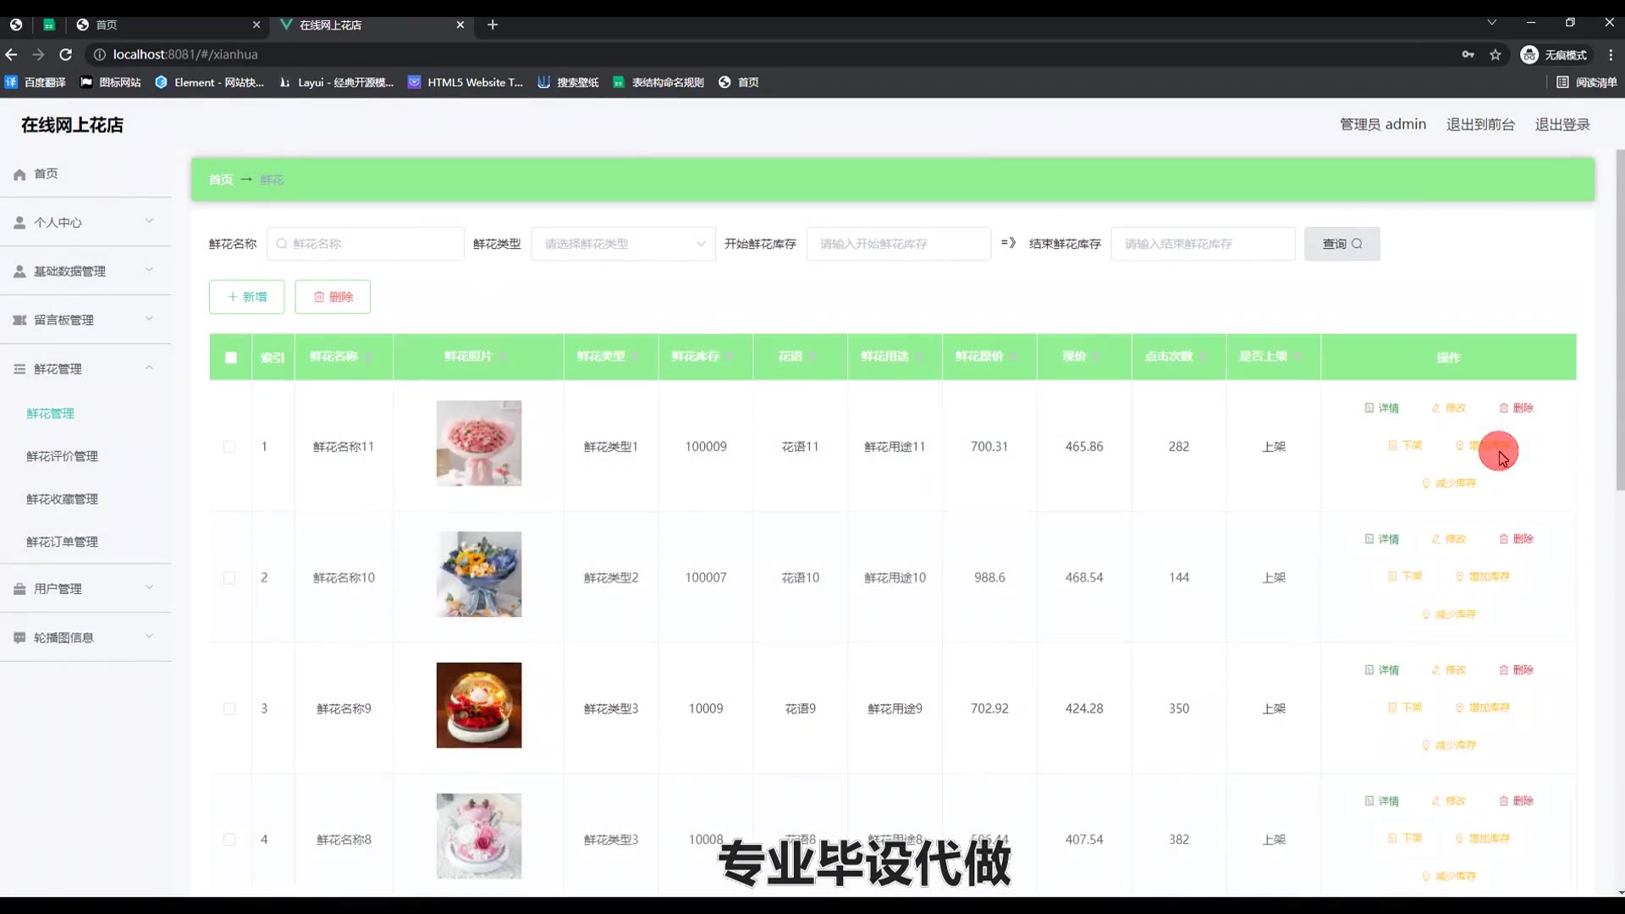Screen dimensions: 1625x914
Task: Click the 首页 home icon in sidebar
Action: pos(19,174)
